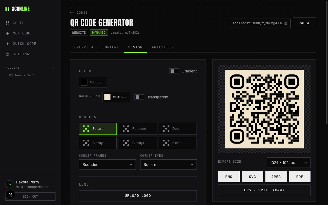Click the Settings gear icon
Viewport: 328px width, 205px height.
[8, 54]
